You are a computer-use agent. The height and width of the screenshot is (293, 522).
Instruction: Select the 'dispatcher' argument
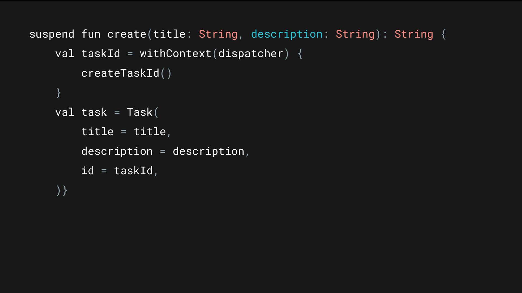251,54
